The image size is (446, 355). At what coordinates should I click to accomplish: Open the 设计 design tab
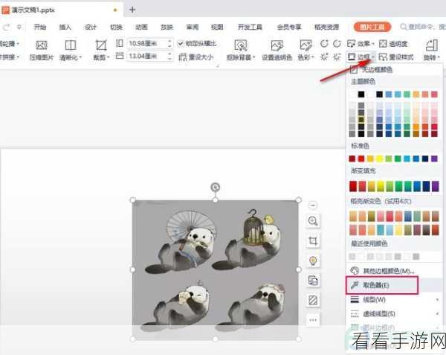coord(91,27)
